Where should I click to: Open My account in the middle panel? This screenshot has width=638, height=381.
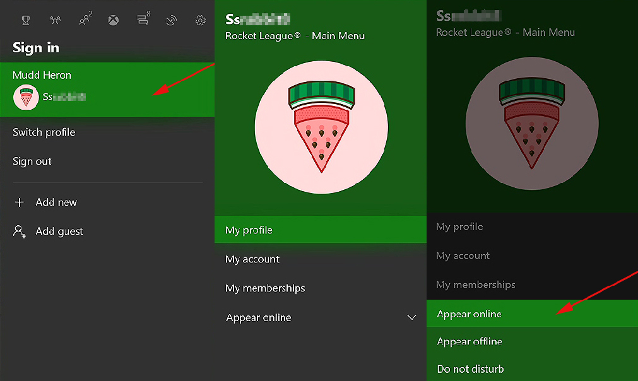(x=320, y=259)
